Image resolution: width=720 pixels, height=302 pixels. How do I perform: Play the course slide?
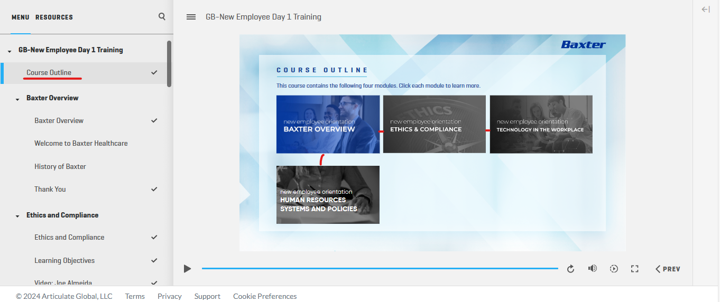tap(187, 269)
